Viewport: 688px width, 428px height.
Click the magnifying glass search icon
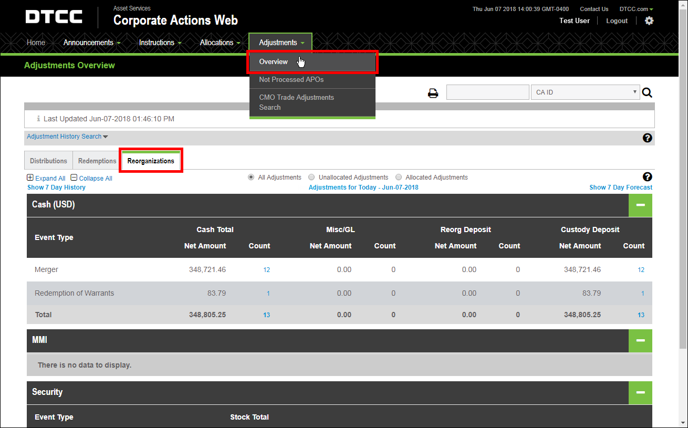(x=647, y=93)
